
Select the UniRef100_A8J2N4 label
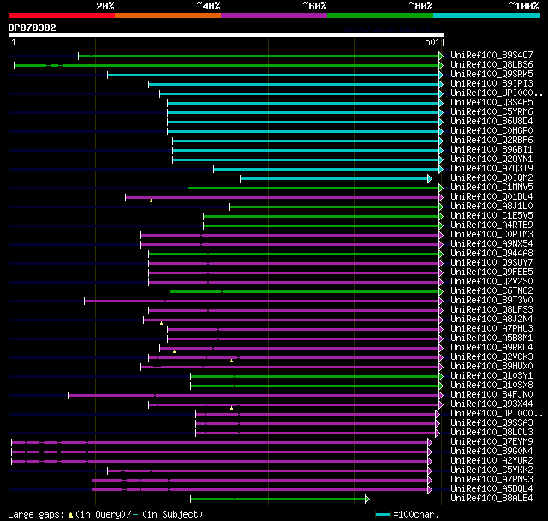(491, 320)
